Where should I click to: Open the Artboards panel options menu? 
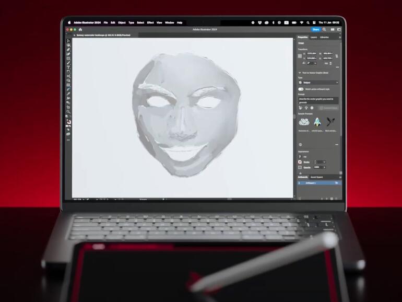(x=340, y=177)
